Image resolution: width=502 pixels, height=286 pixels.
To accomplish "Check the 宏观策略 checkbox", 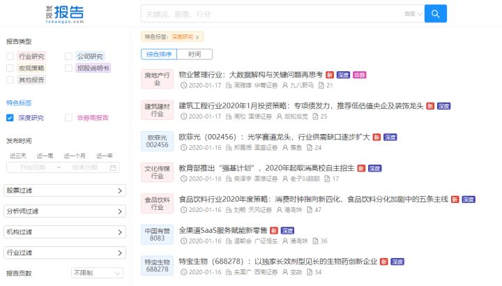I will [x=10, y=68].
